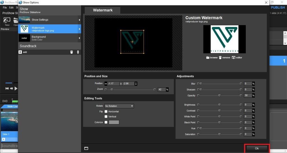The height and width of the screenshot is (153, 287).
Task: Open watermark image in editor
Action: coord(237,58)
